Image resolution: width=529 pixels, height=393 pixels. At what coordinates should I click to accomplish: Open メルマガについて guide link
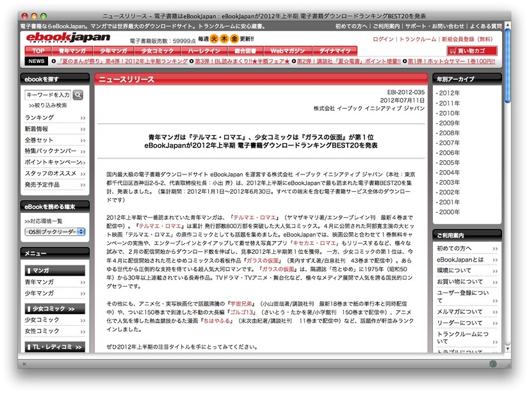coord(467,312)
